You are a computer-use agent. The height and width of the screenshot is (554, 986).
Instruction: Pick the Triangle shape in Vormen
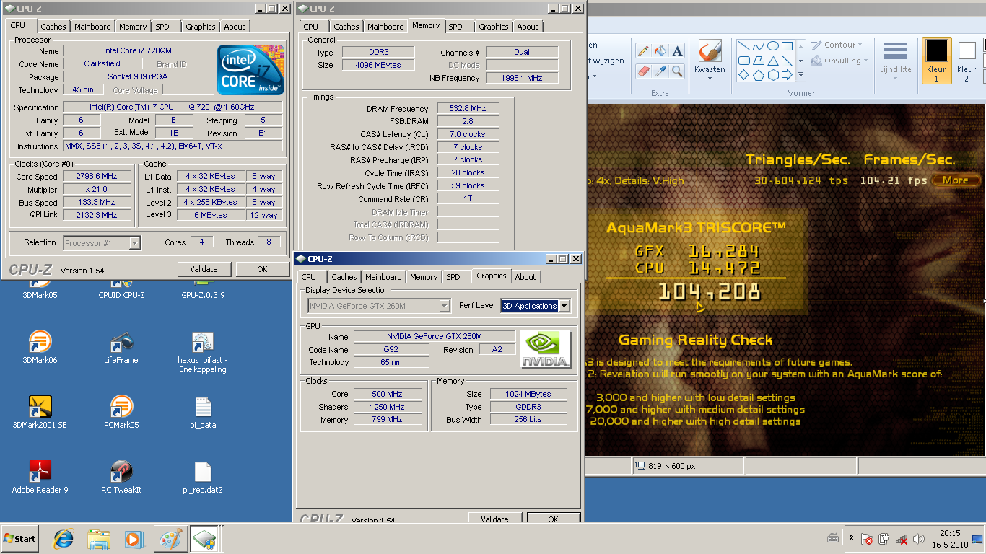point(772,61)
